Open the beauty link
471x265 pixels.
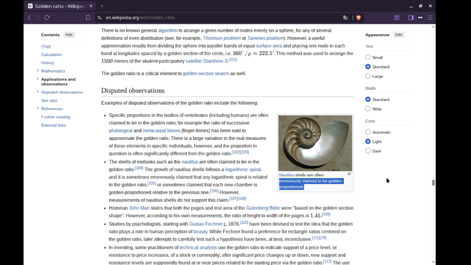pyautogui.click(x=201, y=231)
